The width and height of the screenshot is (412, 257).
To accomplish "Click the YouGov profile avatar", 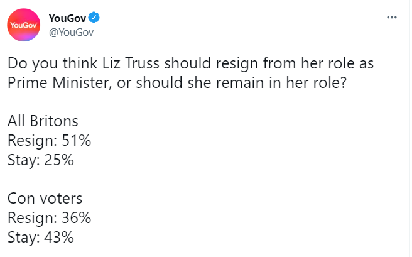I will (23, 26).
